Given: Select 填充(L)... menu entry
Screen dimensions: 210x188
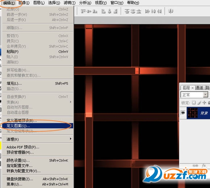Looking at the screenshot, I should pyautogui.click(x=38, y=83).
